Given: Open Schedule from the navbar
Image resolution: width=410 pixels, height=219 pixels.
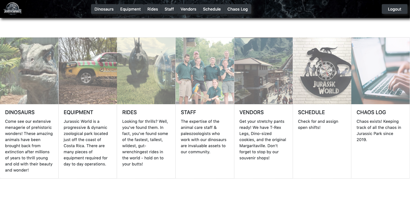Looking at the screenshot, I should [212, 9].
